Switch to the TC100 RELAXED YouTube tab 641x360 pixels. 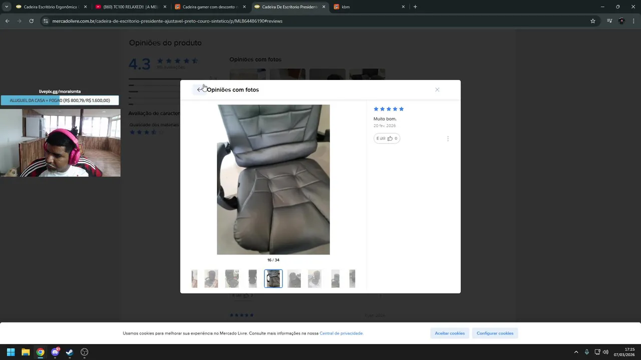[x=130, y=7]
